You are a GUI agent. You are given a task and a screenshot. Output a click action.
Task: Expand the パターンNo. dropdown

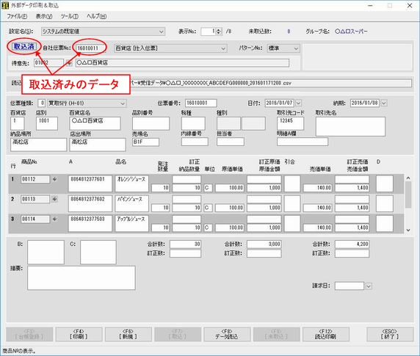click(296, 48)
